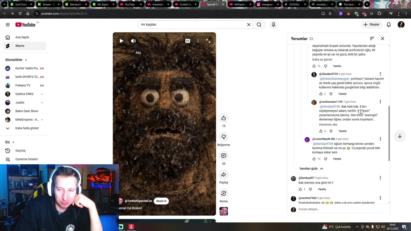
Task: Open beIN SPORTS subscription channel
Action: [x=24, y=77]
